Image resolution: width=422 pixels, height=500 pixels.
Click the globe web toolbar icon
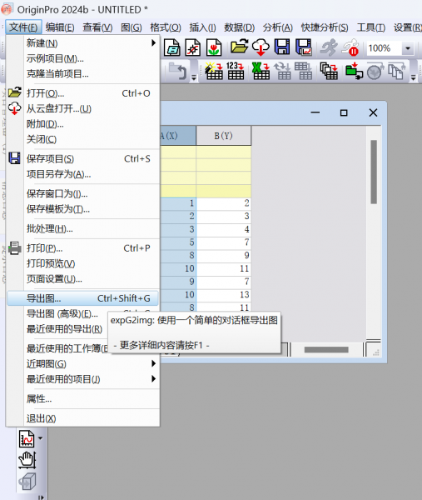point(374,72)
